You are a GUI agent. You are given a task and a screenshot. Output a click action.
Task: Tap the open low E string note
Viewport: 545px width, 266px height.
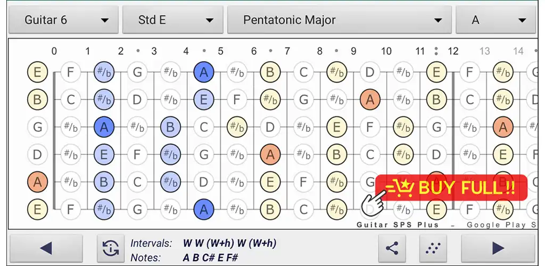tap(37, 210)
